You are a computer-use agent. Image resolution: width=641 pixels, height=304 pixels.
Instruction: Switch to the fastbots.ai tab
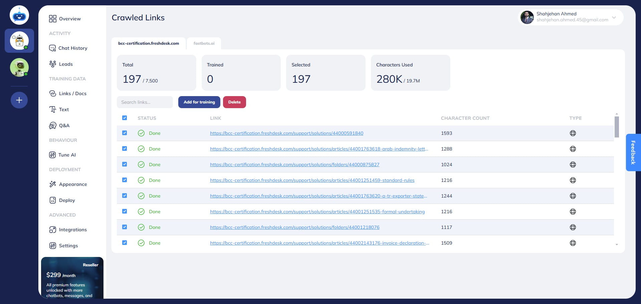click(204, 43)
